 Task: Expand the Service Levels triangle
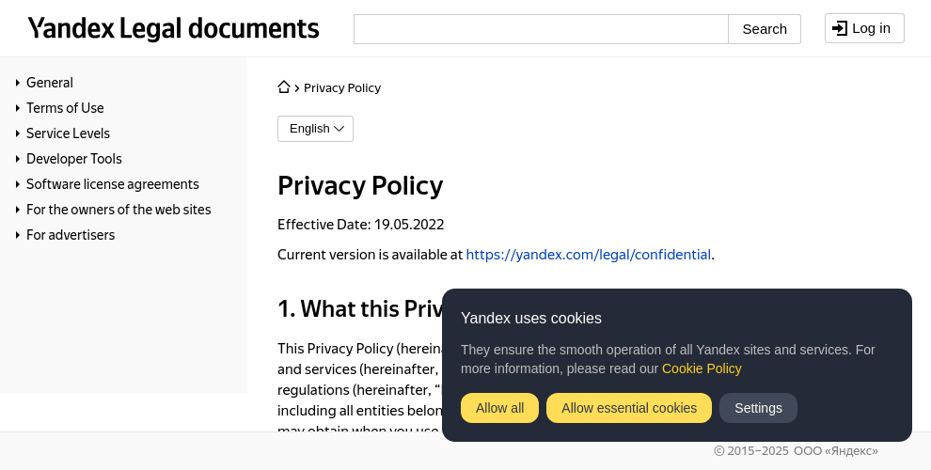pos(18,134)
